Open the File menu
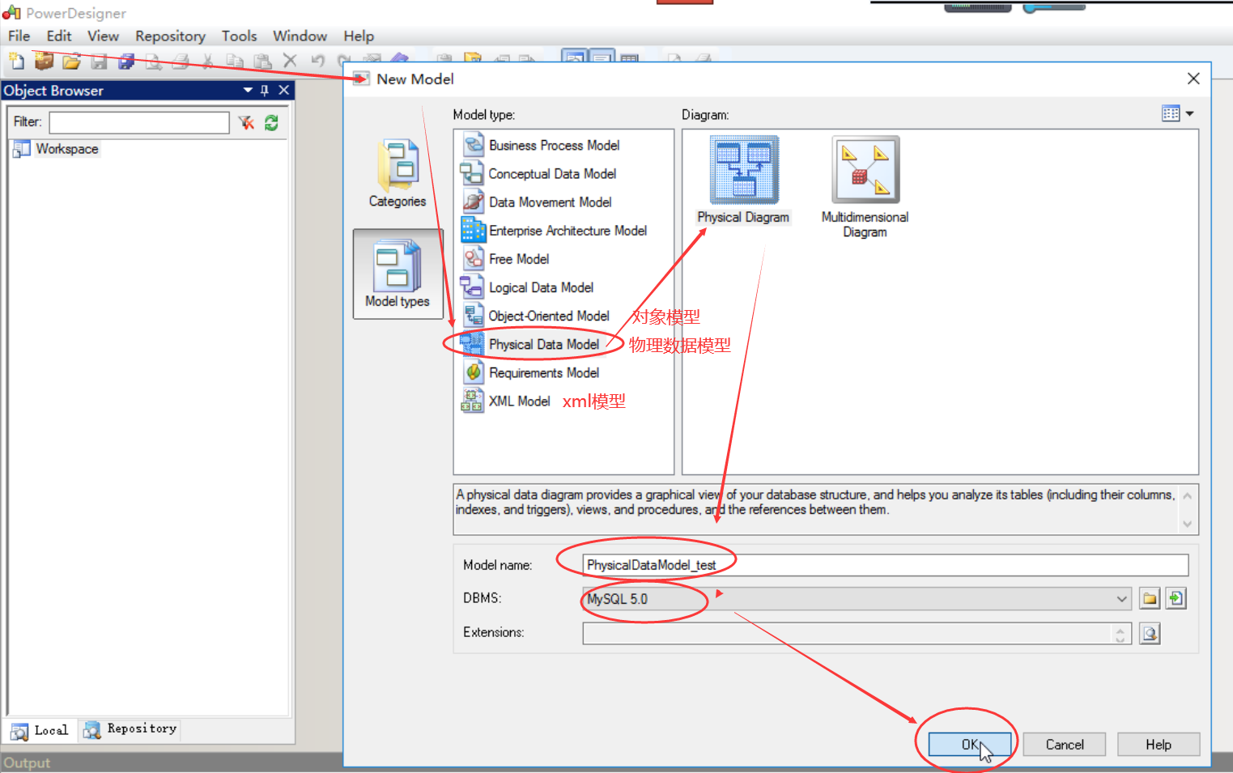This screenshot has height=773, width=1233. pos(19,36)
